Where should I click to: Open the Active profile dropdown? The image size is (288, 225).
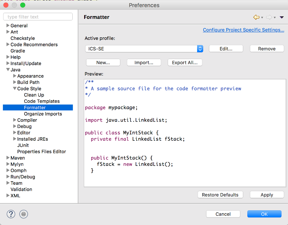pos(200,49)
